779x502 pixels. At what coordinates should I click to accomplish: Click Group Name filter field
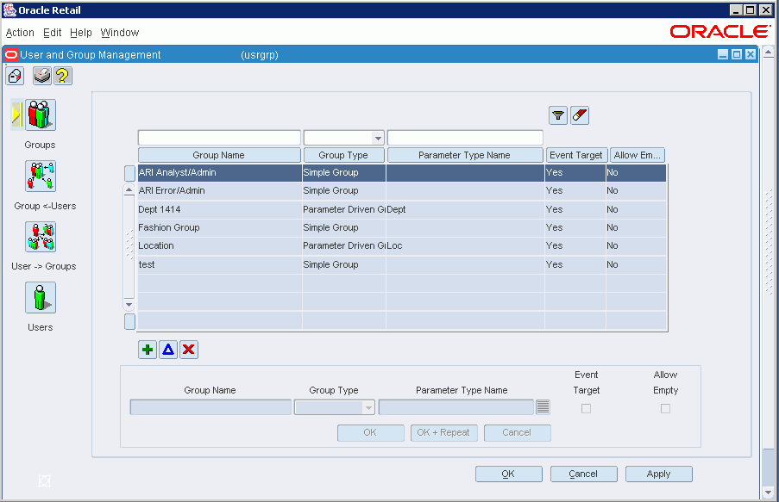click(x=219, y=138)
